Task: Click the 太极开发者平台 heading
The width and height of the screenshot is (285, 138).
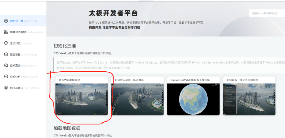Action: point(113,13)
